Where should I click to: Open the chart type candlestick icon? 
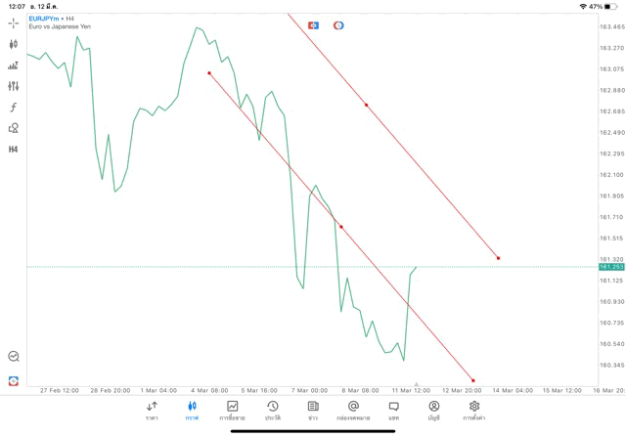click(13, 44)
